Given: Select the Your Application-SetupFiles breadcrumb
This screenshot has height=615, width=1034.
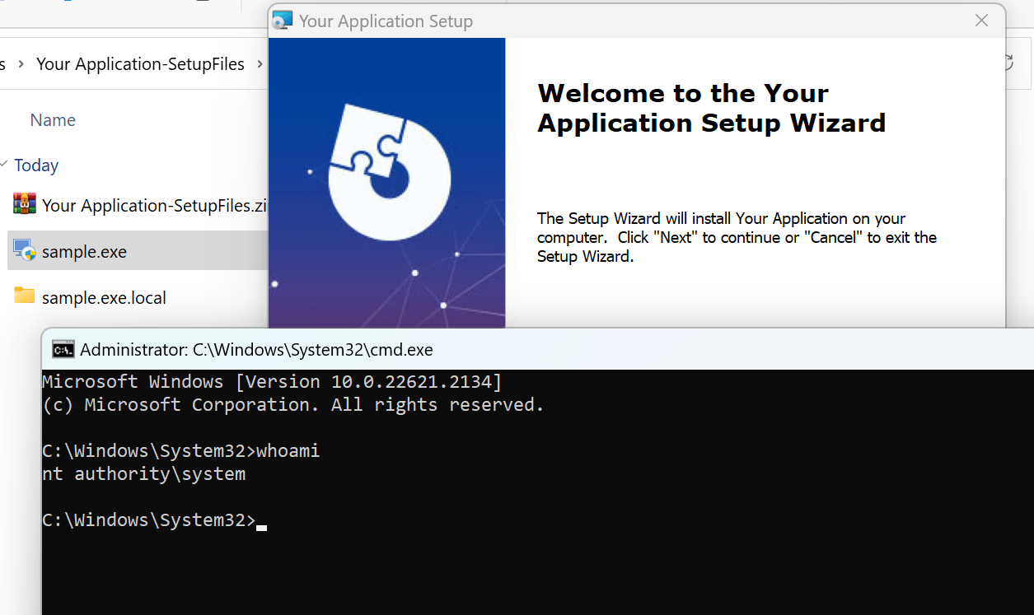Looking at the screenshot, I should [140, 64].
